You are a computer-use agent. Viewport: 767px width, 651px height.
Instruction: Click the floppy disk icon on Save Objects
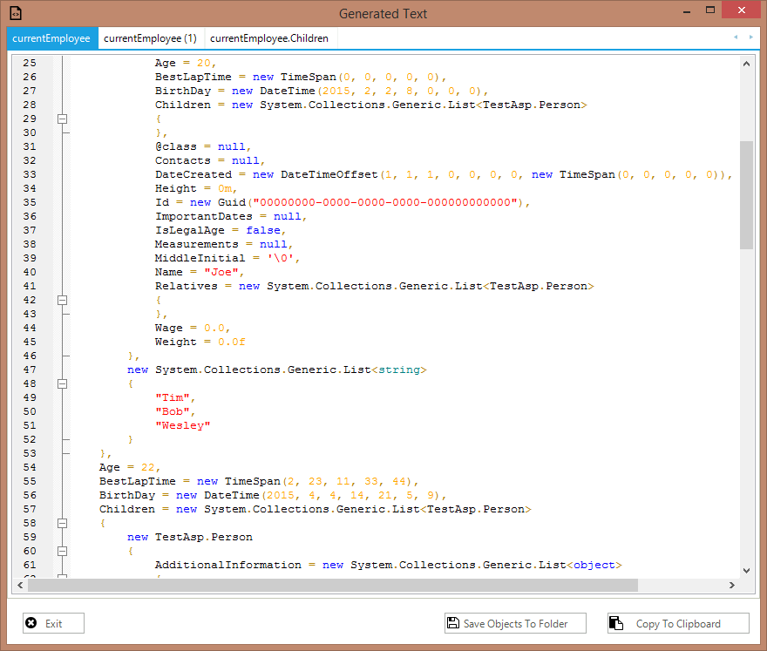(453, 622)
